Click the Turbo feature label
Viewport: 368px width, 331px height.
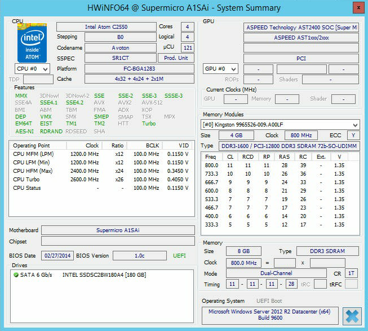(149, 124)
